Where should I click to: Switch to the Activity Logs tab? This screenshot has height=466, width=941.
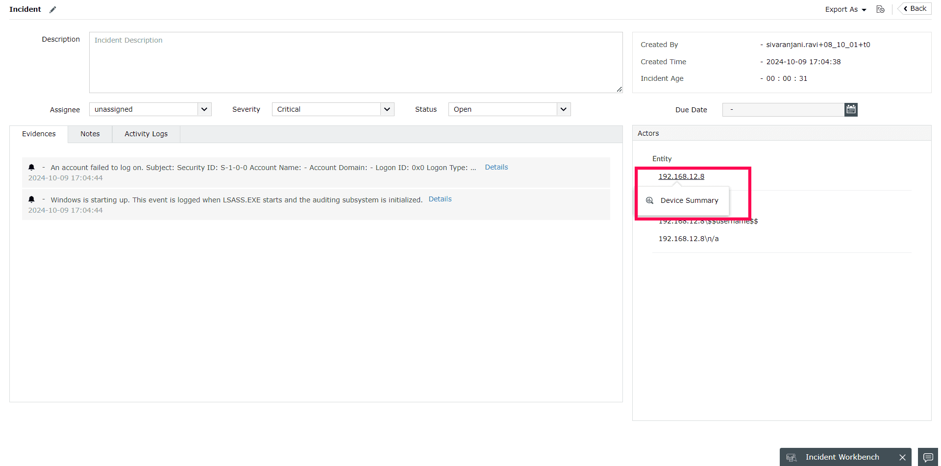click(x=146, y=134)
